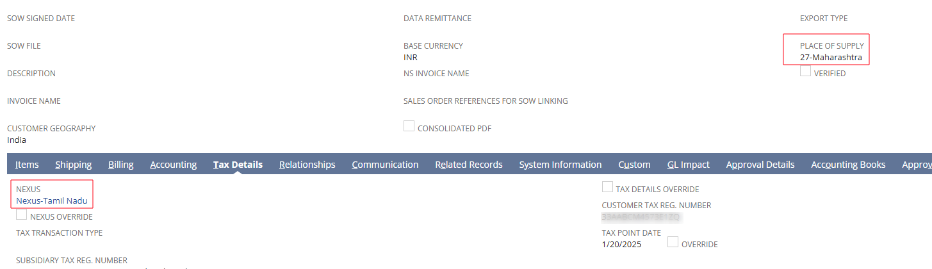
Task: Tick the Tax Details Override checkbox
Action: [x=608, y=187]
